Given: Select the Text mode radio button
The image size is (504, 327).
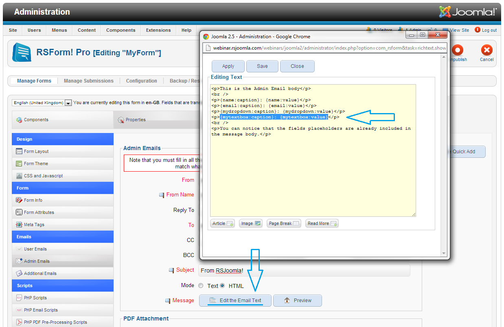Looking at the screenshot, I should coord(201,286).
